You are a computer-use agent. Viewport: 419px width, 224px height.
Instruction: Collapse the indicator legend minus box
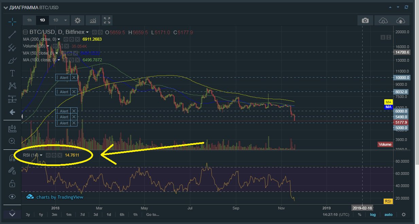point(25,32)
